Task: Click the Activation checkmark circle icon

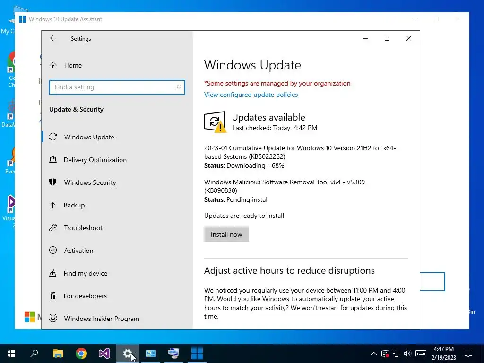Action: tap(53, 251)
